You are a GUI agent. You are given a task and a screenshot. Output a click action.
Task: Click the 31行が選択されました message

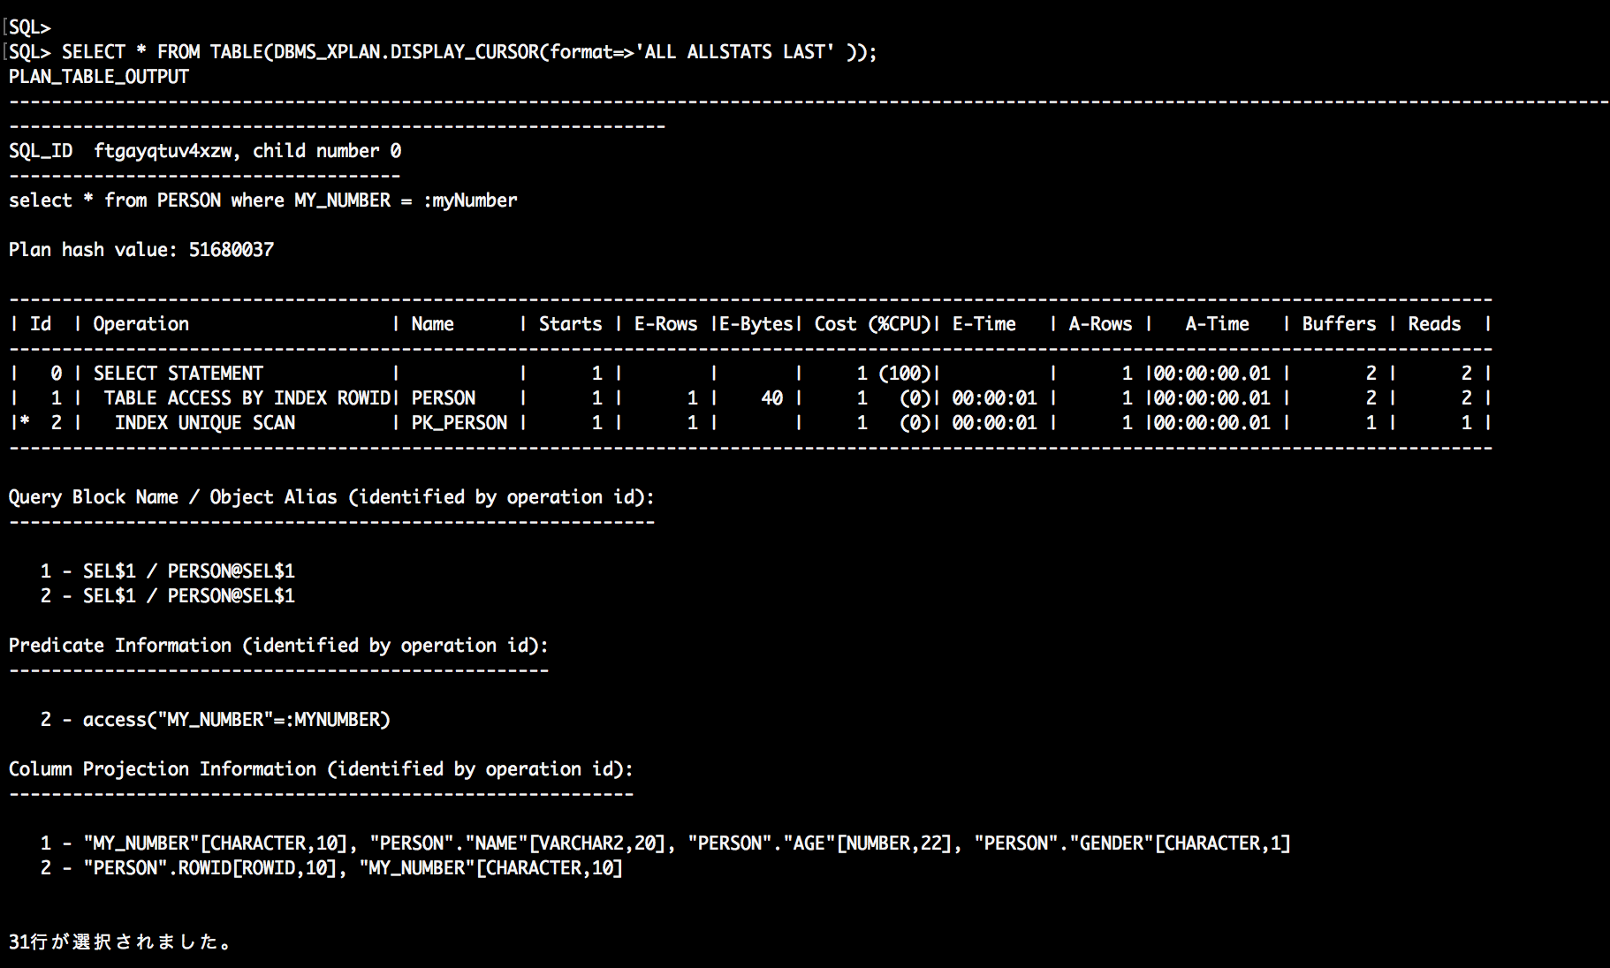click(120, 942)
